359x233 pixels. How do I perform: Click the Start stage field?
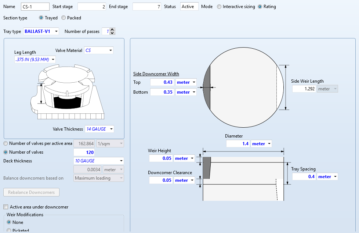coord(91,7)
